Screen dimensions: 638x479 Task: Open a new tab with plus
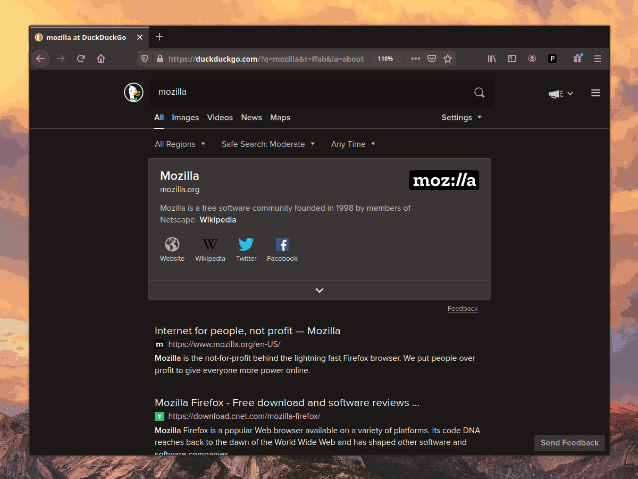click(x=159, y=37)
